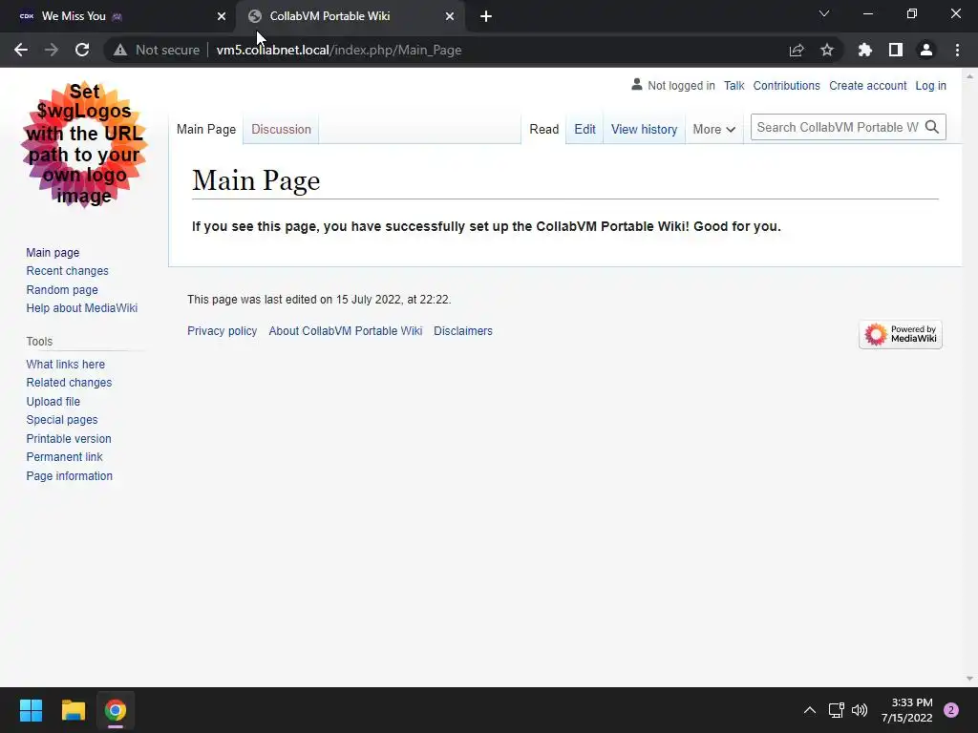This screenshot has height=733, width=978.
Task: Click the Permanent link
Action: [x=64, y=457]
